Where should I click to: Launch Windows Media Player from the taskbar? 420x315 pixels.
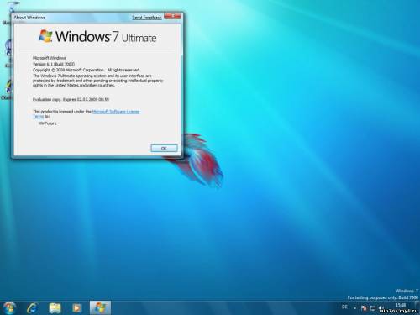[77, 308]
